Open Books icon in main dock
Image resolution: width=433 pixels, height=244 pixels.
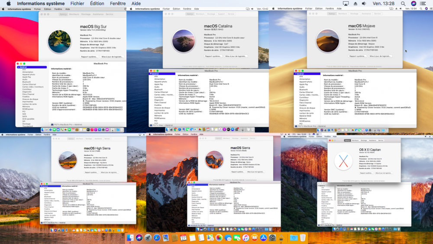pyautogui.click(x=254, y=237)
